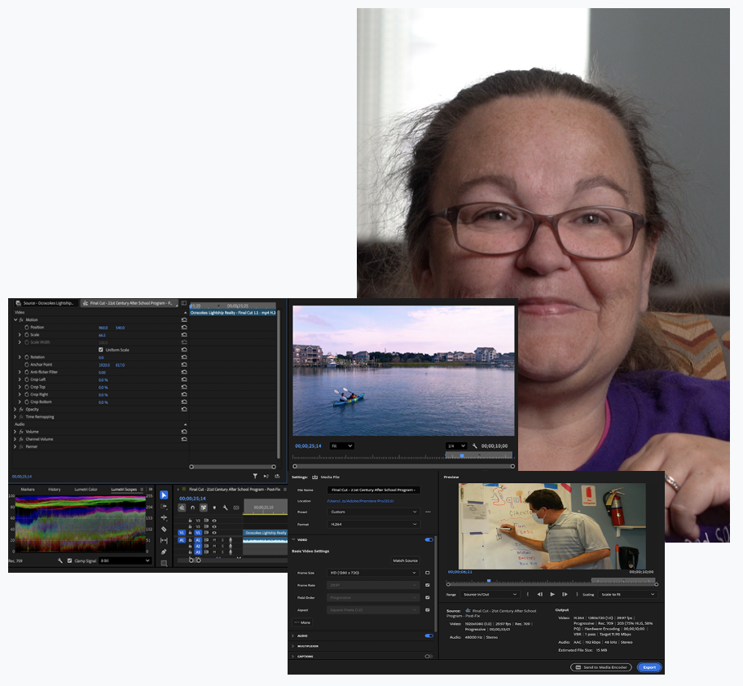Click the More video settings button
This screenshot has width=743, height=686.
pyautogui.click(x=303, y=622)
